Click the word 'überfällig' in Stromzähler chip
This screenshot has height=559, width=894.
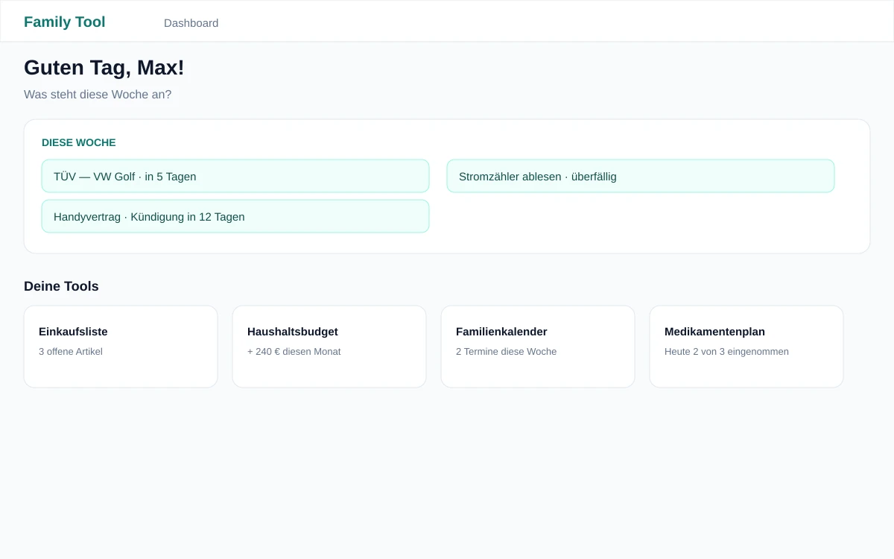click(x=594, y=177)
